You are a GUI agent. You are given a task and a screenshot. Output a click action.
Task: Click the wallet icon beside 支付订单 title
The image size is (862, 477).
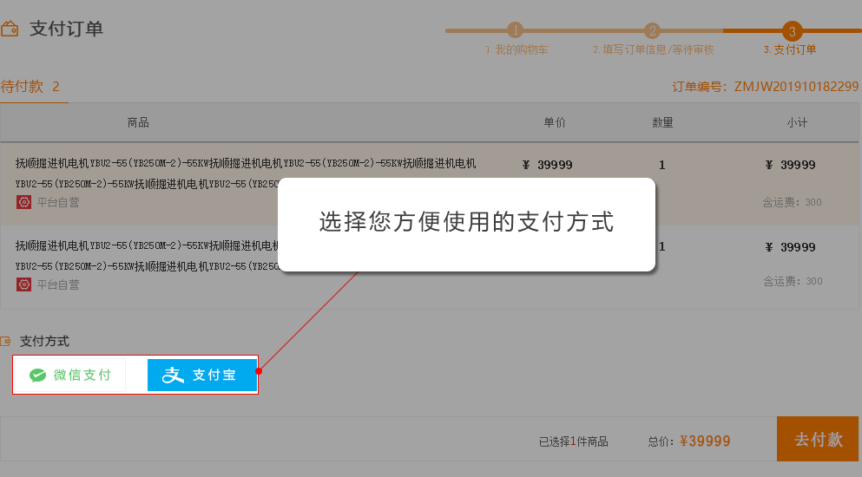click(x=10, y=29)
